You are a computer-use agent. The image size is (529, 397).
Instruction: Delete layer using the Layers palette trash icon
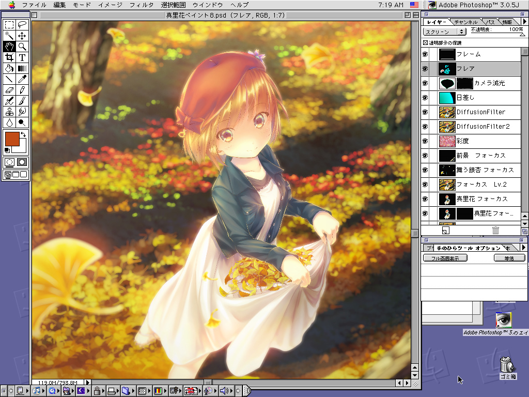pos(495,231)
